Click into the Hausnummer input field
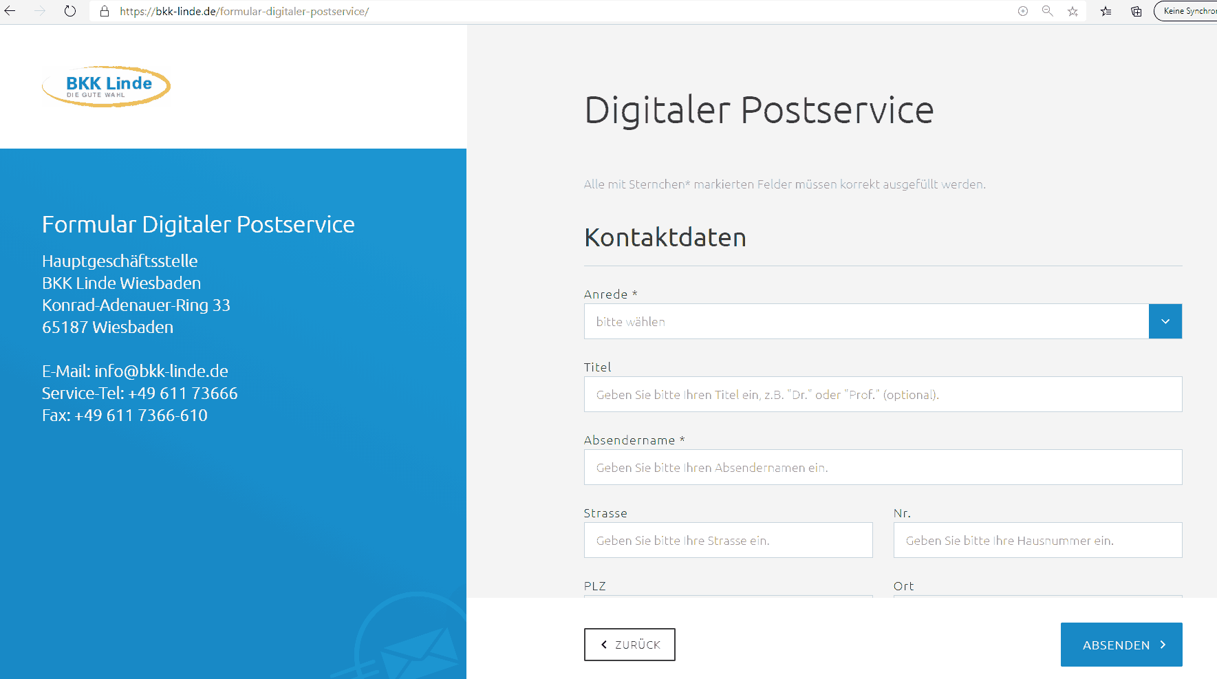Screen dimensions: 1217x679 1037,540
